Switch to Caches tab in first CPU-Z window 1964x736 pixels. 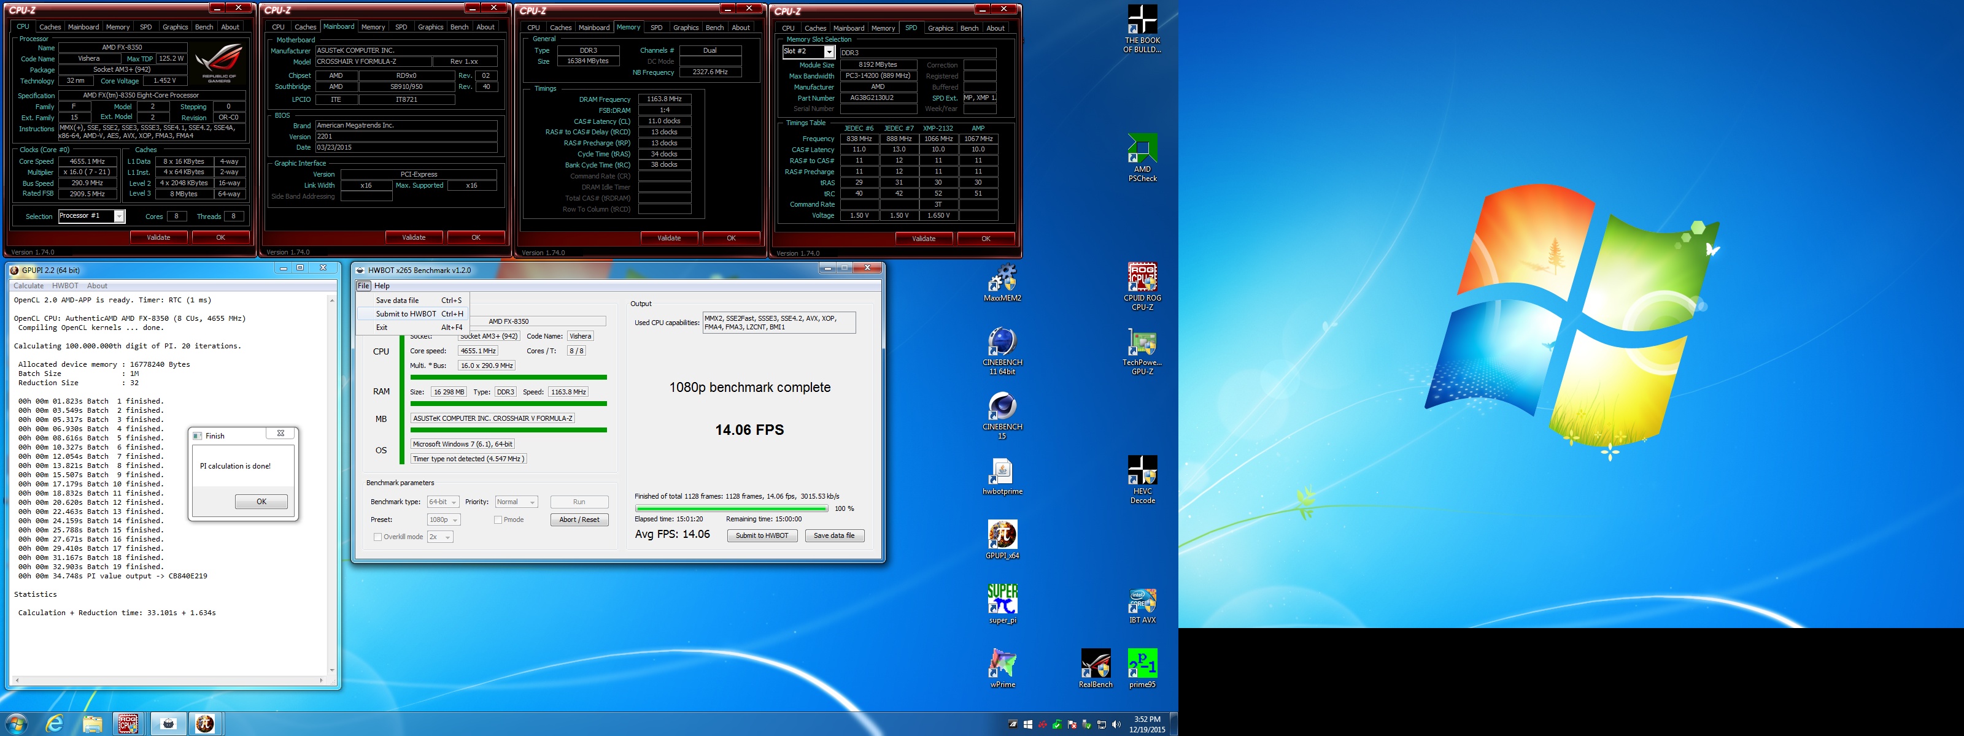[x=50, y=26]
